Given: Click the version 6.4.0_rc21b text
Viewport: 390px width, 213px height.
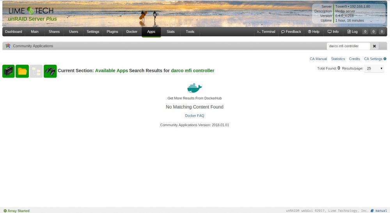Looking at the screenshot, I should pyautogui.click(x=344, y=16).
